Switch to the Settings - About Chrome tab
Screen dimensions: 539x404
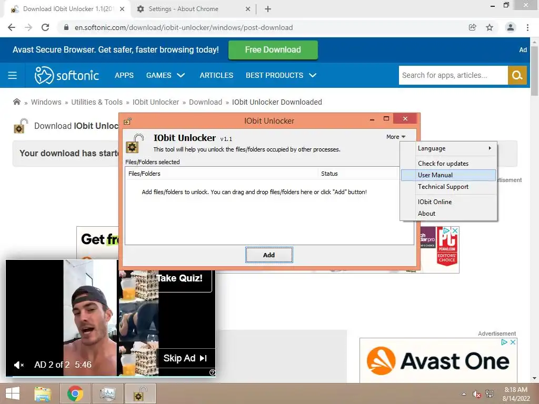[193, 9]
